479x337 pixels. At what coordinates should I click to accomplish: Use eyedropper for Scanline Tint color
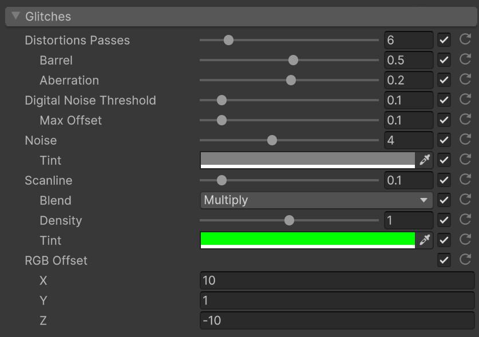tap(425, 240)
